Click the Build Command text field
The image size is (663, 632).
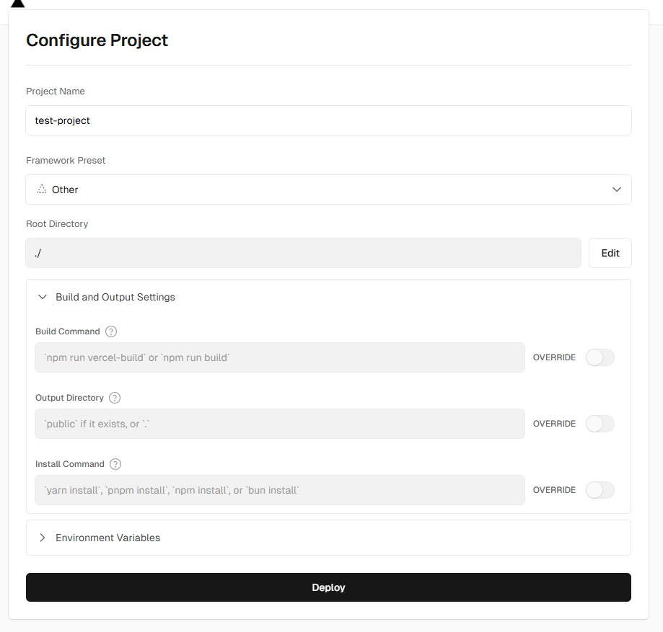(x=279, y=357)
